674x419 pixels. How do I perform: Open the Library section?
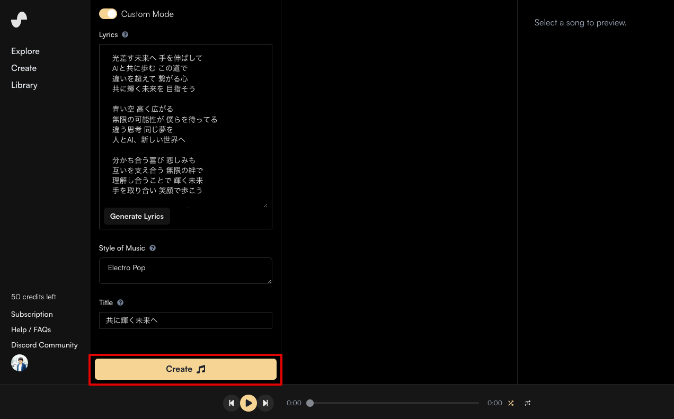(x=24, y=85)
